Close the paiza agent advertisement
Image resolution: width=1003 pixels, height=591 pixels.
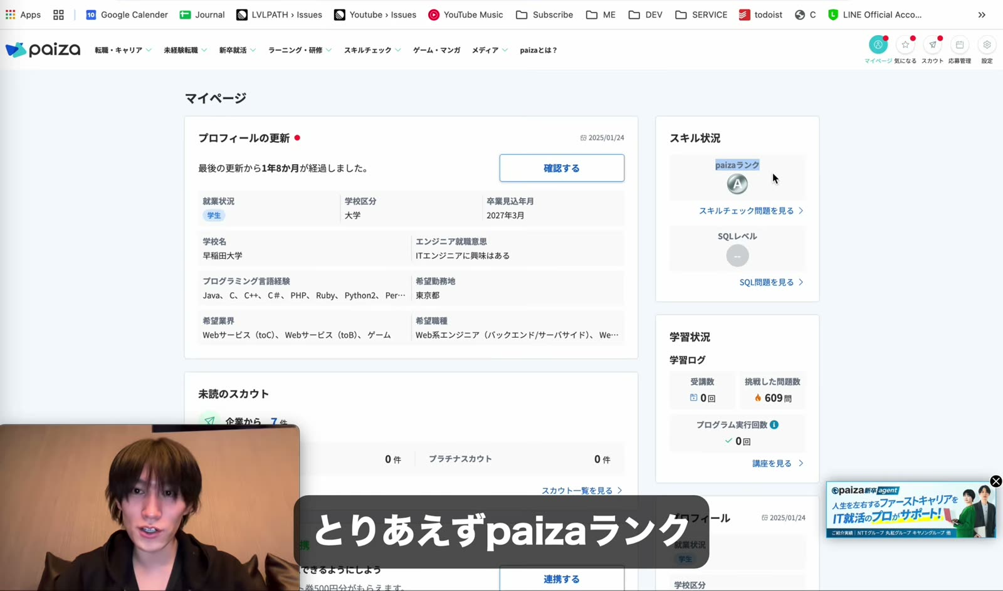pyautogui.click(x=995, y=481)
